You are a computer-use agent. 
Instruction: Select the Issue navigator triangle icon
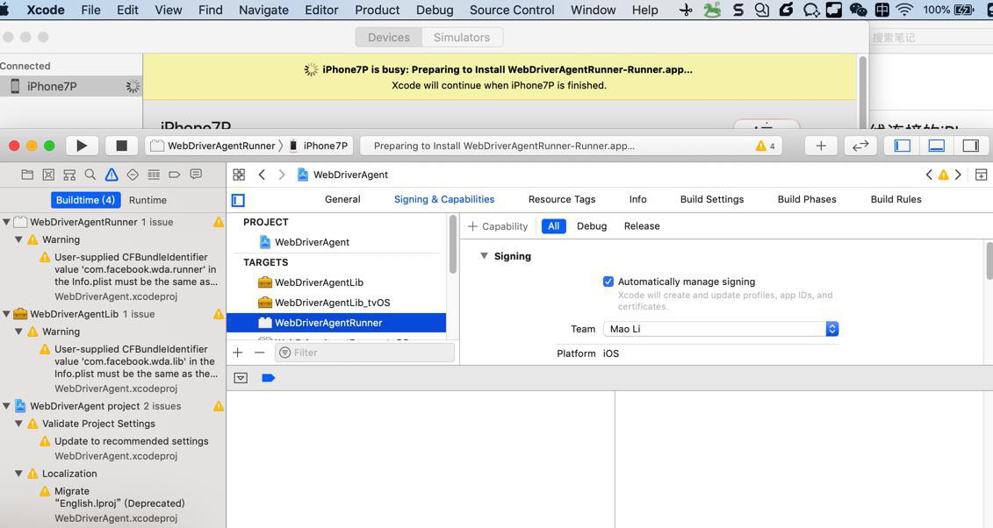tap(112, 175)
